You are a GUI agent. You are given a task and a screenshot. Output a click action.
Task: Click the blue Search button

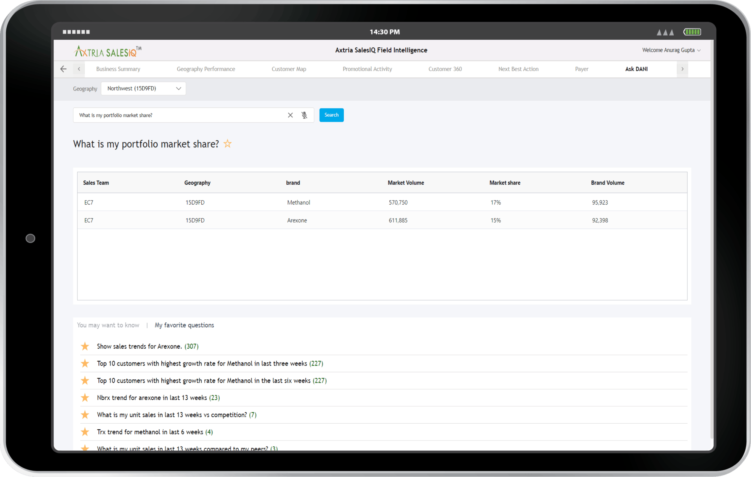coord(332,115)
